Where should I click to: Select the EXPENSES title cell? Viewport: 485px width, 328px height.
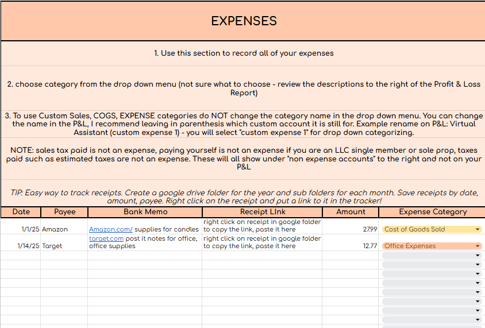pos(244,21)
